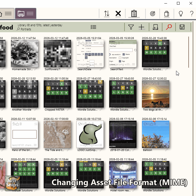Click the question mark help icon

pyautogui.click(x=192, y=14)
